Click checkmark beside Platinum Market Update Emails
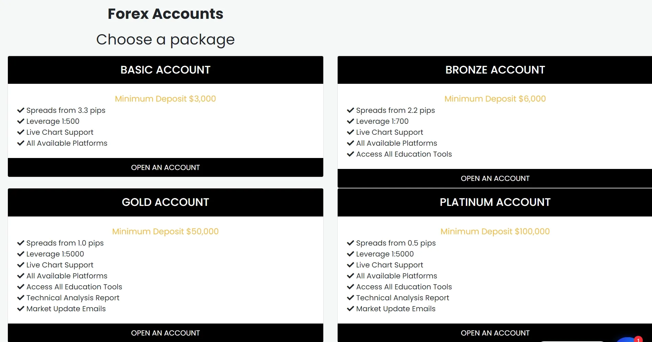This screenshot has height=342, width=652. click(x=350, y=308)
